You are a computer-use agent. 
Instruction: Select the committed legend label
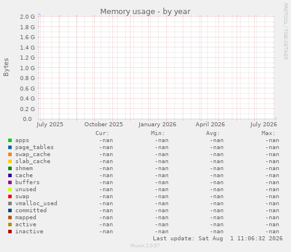coord(31,210)
